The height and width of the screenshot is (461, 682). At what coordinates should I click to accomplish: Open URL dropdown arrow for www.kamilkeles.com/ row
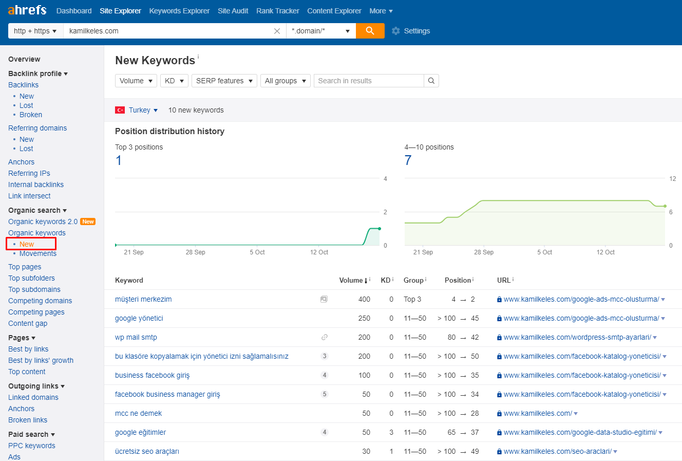click(x=576, y=414)
